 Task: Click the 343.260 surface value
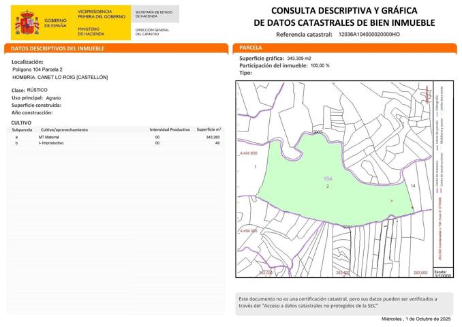[x=213, y=137]
